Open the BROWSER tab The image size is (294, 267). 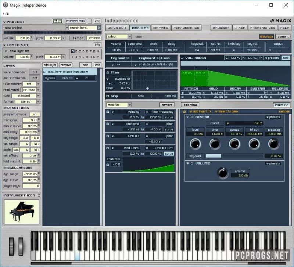pos(221,28)
